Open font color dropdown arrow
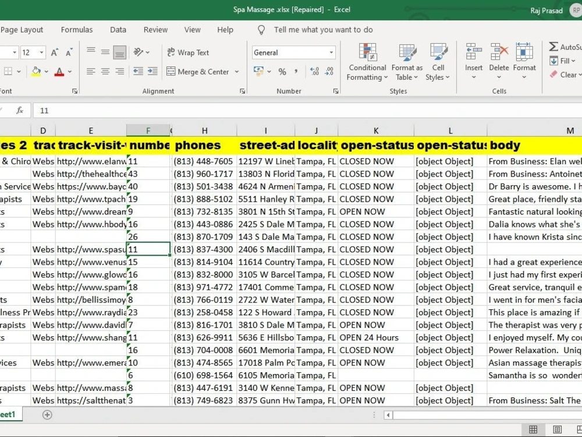 (70, 71)
